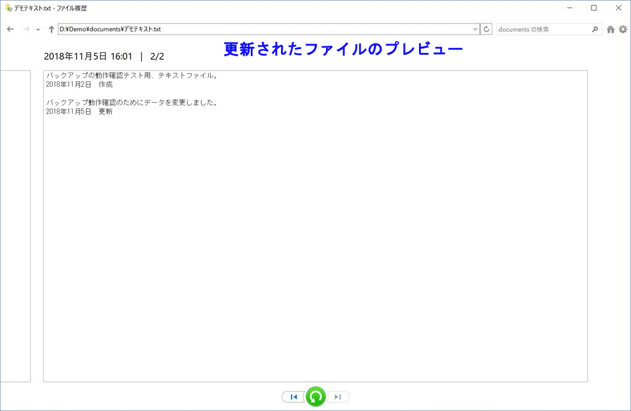This screenshot has height=411, width=631.
Task: Go up one folder level
Action: point(51,29)
